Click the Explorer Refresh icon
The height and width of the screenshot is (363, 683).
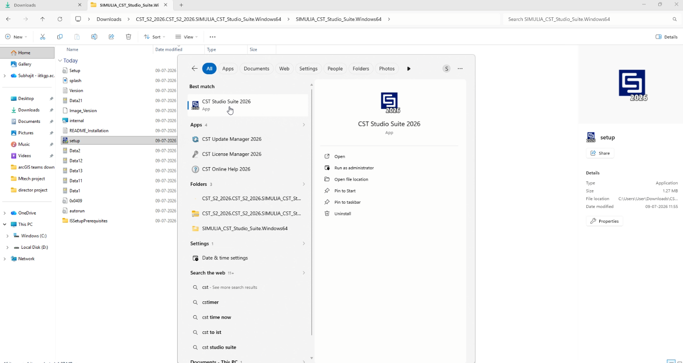(60, 19)
